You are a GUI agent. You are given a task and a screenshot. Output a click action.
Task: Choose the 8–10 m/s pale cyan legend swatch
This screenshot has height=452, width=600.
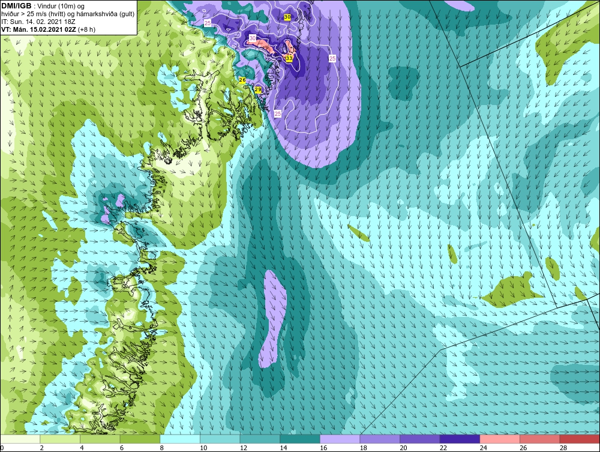[x=180, y=439]
